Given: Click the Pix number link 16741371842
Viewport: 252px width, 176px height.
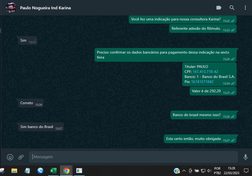Looking at the screenshot, I should point(202,82).
